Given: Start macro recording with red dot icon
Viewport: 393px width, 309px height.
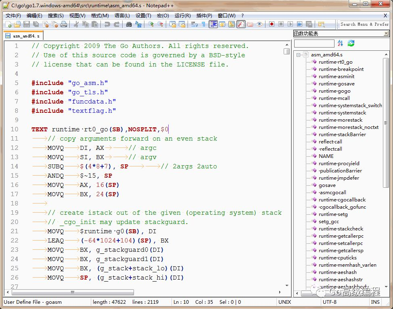Looking at the screenshot, I should 272,25.
